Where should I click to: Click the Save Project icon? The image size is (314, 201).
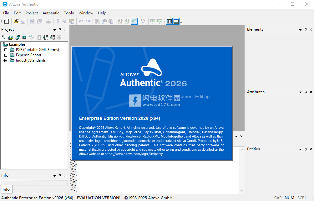(x=24, y=38)
